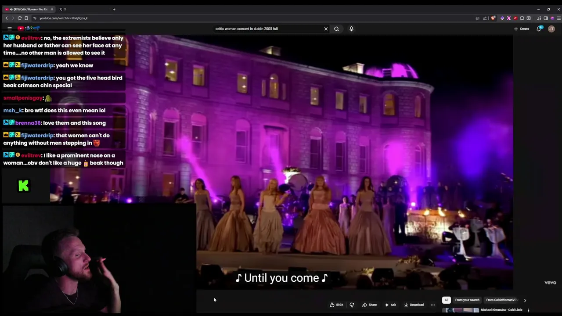Screen dimensions: 562x316
Task: Click the pink X extension icon
Action: (x=508, y=18)
